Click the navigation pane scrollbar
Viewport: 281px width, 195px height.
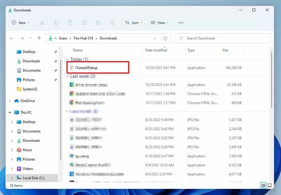tap(61, 110)
